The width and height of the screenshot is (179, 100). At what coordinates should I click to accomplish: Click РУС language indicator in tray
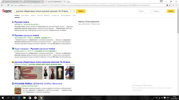pos(168,98)
